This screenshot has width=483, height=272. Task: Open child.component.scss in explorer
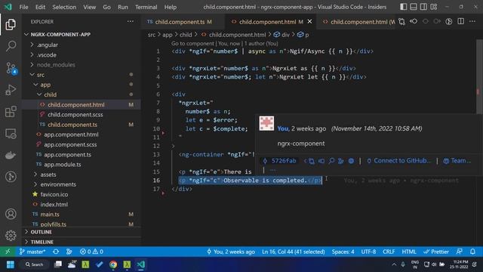75,114
